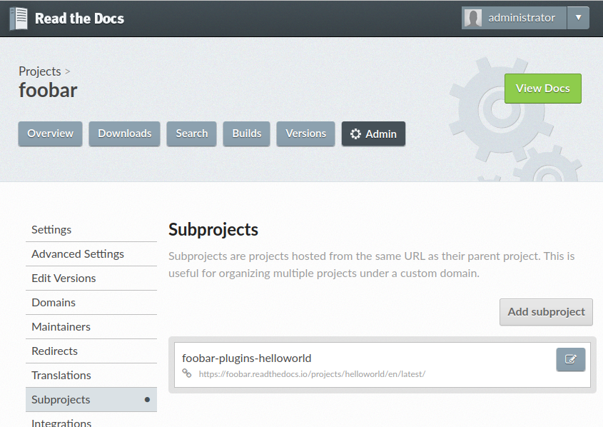The width and height of the screenshot is (603, 427).
Task: Click the Subprojects heading
Action: [x=213, y=230]
